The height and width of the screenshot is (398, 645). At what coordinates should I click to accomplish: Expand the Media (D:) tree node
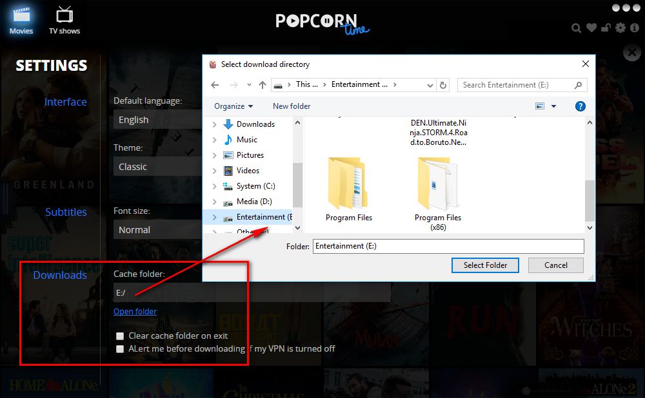(x=214, y=202)
